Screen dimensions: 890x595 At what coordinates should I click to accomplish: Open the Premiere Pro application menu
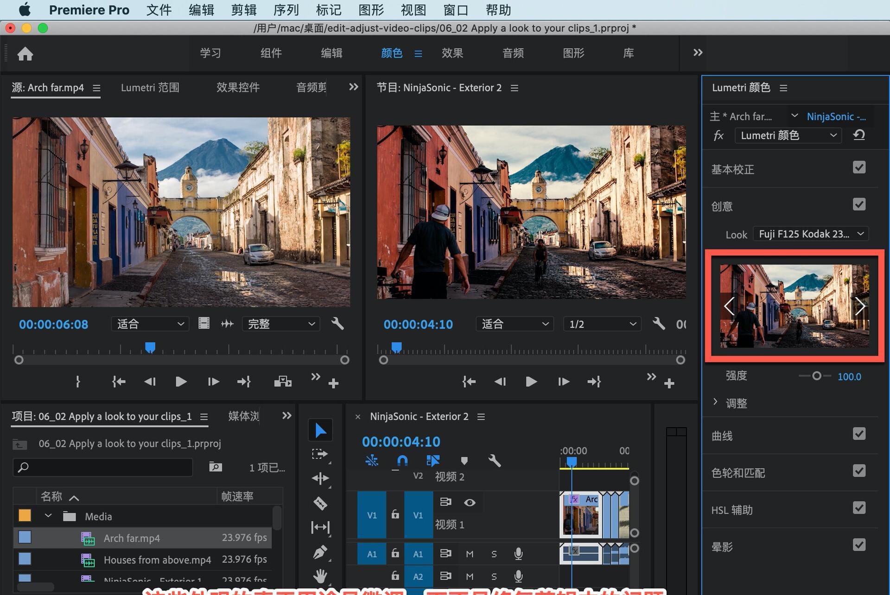89,10
